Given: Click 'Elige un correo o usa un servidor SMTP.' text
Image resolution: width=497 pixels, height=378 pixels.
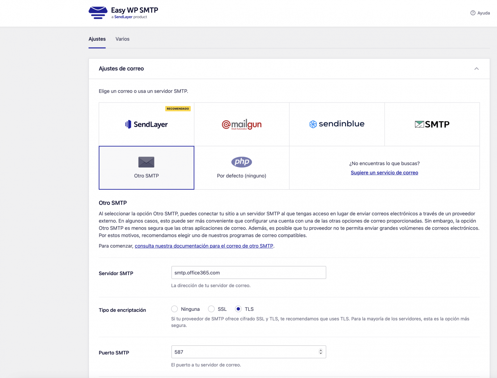Looking at the screenshot, I should 143,91.
